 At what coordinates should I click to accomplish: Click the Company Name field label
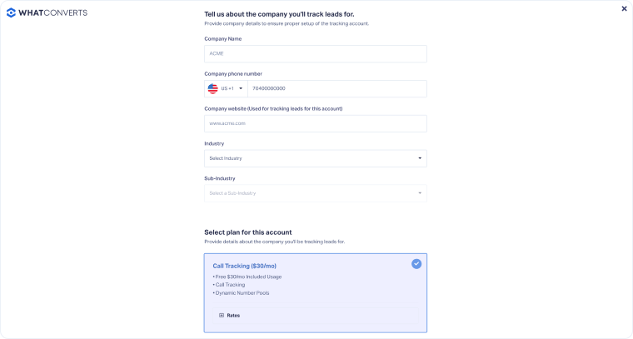[x=222, y=39]
